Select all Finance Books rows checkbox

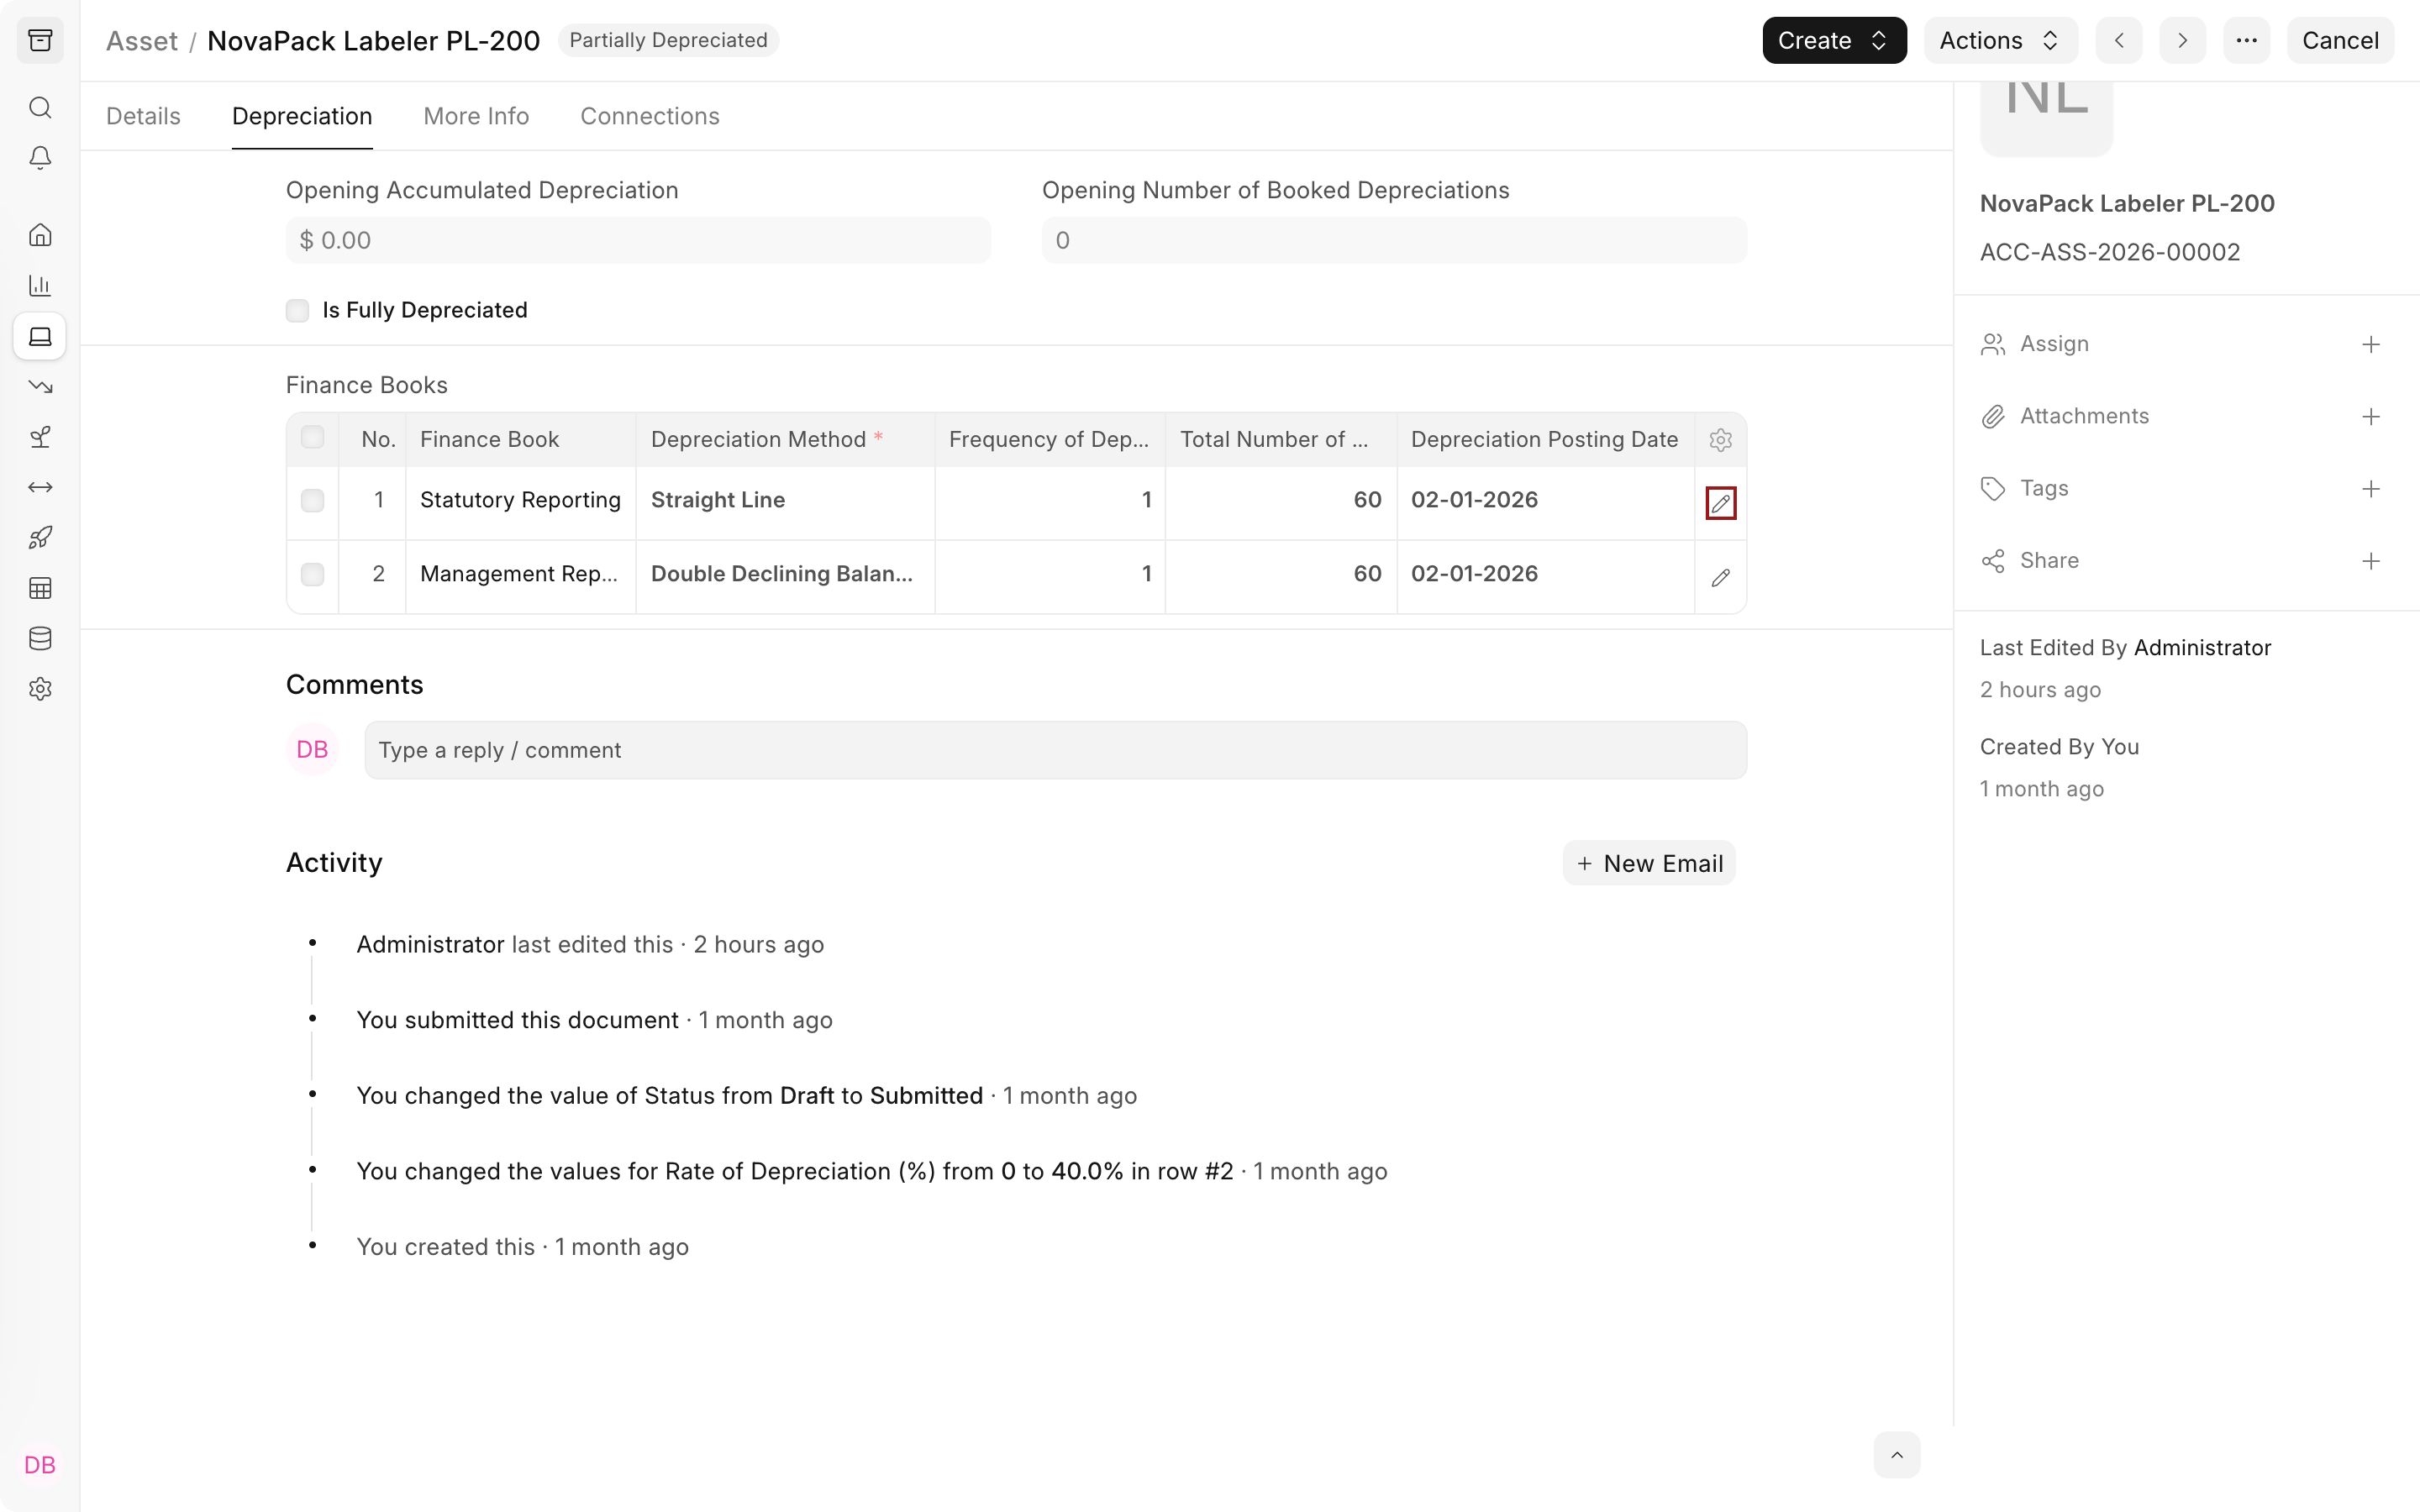point(312,438)
